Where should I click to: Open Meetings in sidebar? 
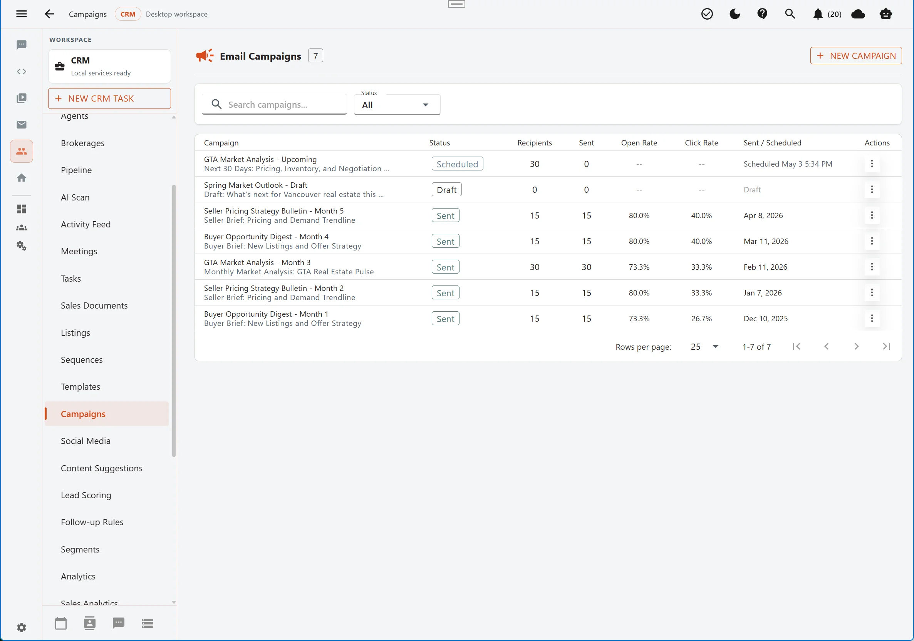(107, 251)
